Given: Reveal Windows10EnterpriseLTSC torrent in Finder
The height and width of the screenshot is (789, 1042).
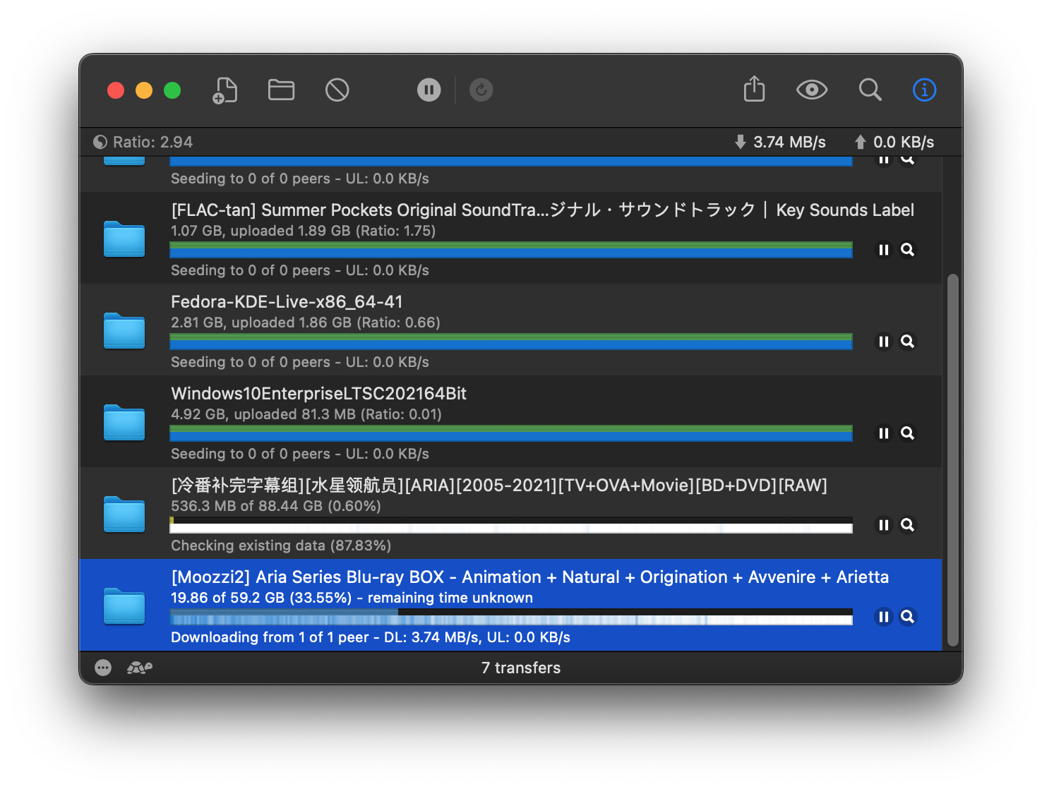Looking at the screenshot, I should [908, 433].
